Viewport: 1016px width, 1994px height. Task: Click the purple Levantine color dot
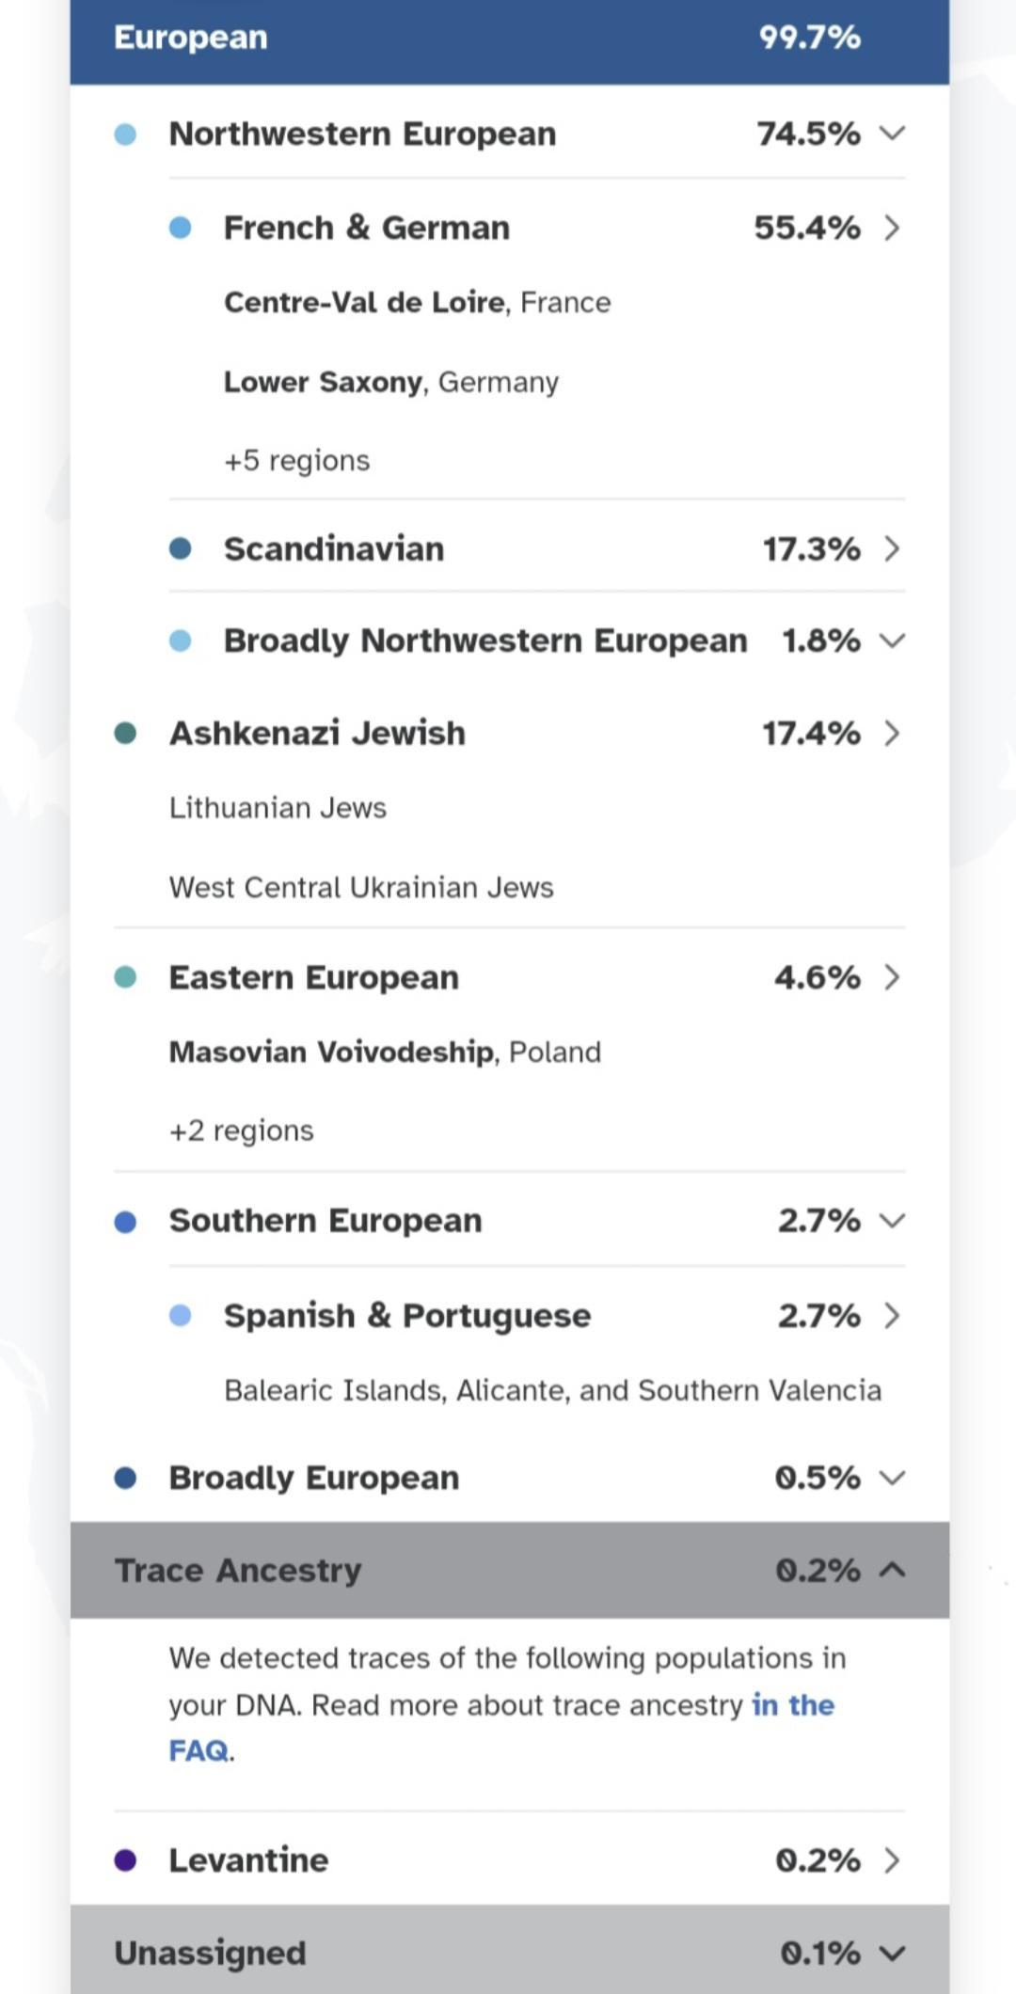pos(125,1859)
